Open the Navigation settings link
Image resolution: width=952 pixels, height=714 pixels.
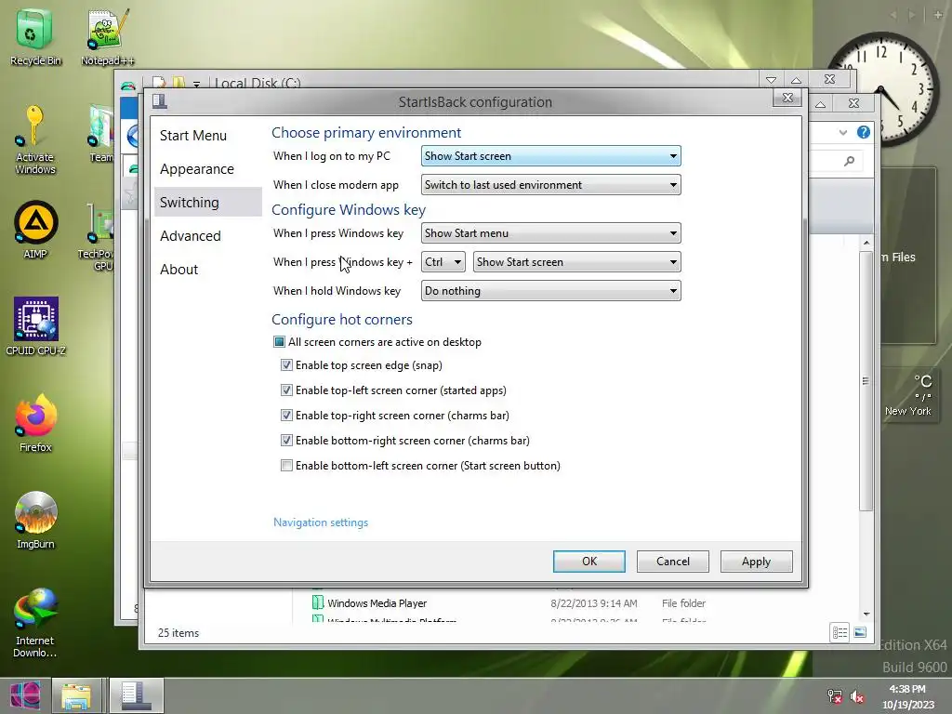click(321, 522)
